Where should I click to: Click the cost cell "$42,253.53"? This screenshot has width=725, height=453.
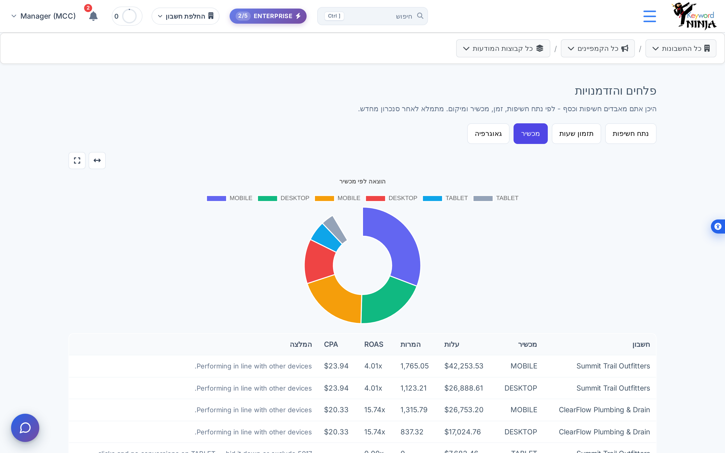point(464,366)
